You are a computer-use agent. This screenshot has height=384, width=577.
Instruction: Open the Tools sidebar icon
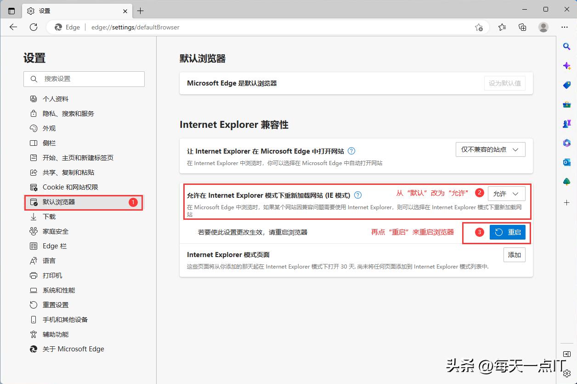566,104
